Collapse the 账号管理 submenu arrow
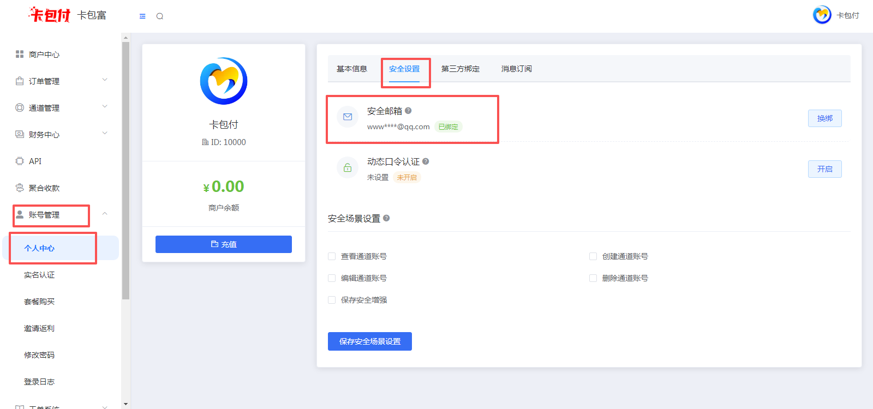Screen dimensions: 873x409 pos(105,214)
